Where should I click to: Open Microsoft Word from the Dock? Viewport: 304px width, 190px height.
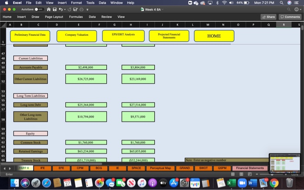[x=252, y=183]
